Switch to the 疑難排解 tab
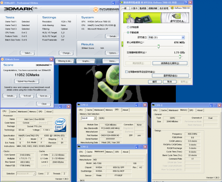 (x=153, y=8)
